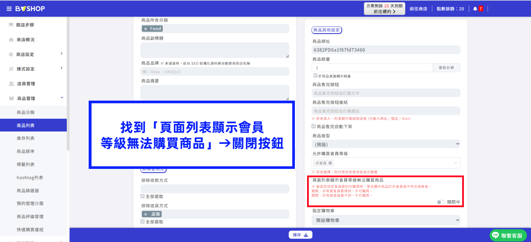Open hashtag列表 in sidebar

(x=30, y=178)
